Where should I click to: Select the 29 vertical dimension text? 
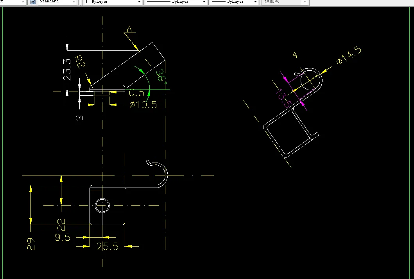(x=31, y=244)
